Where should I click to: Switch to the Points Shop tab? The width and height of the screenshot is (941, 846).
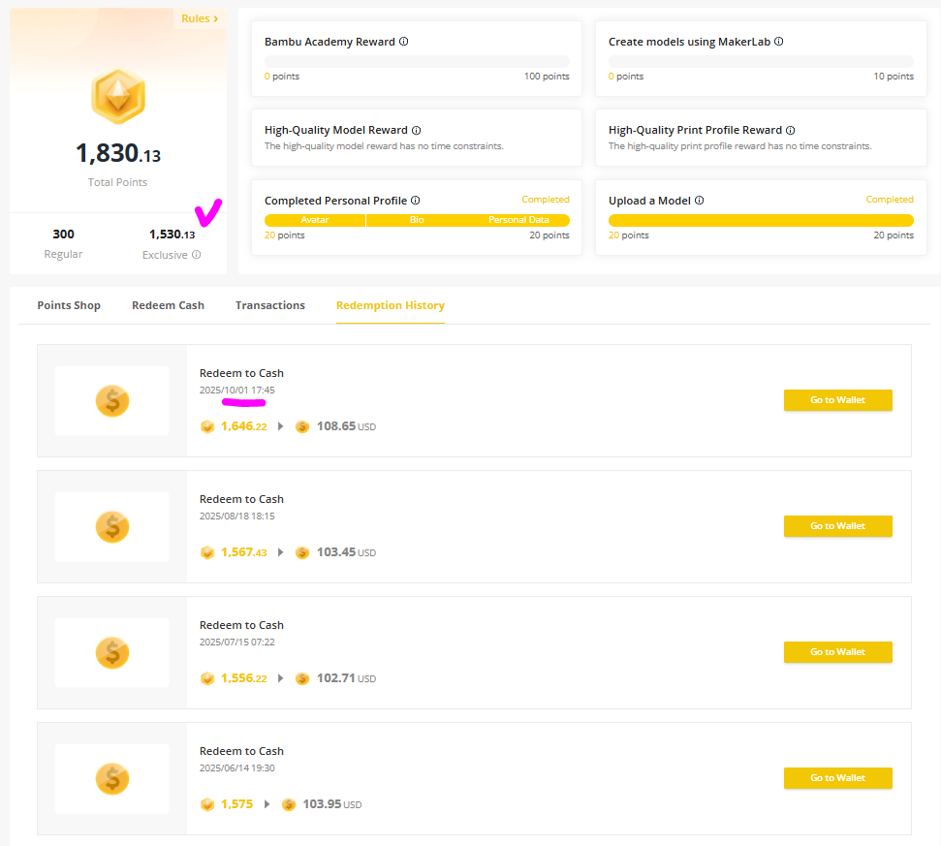point(69,306)
